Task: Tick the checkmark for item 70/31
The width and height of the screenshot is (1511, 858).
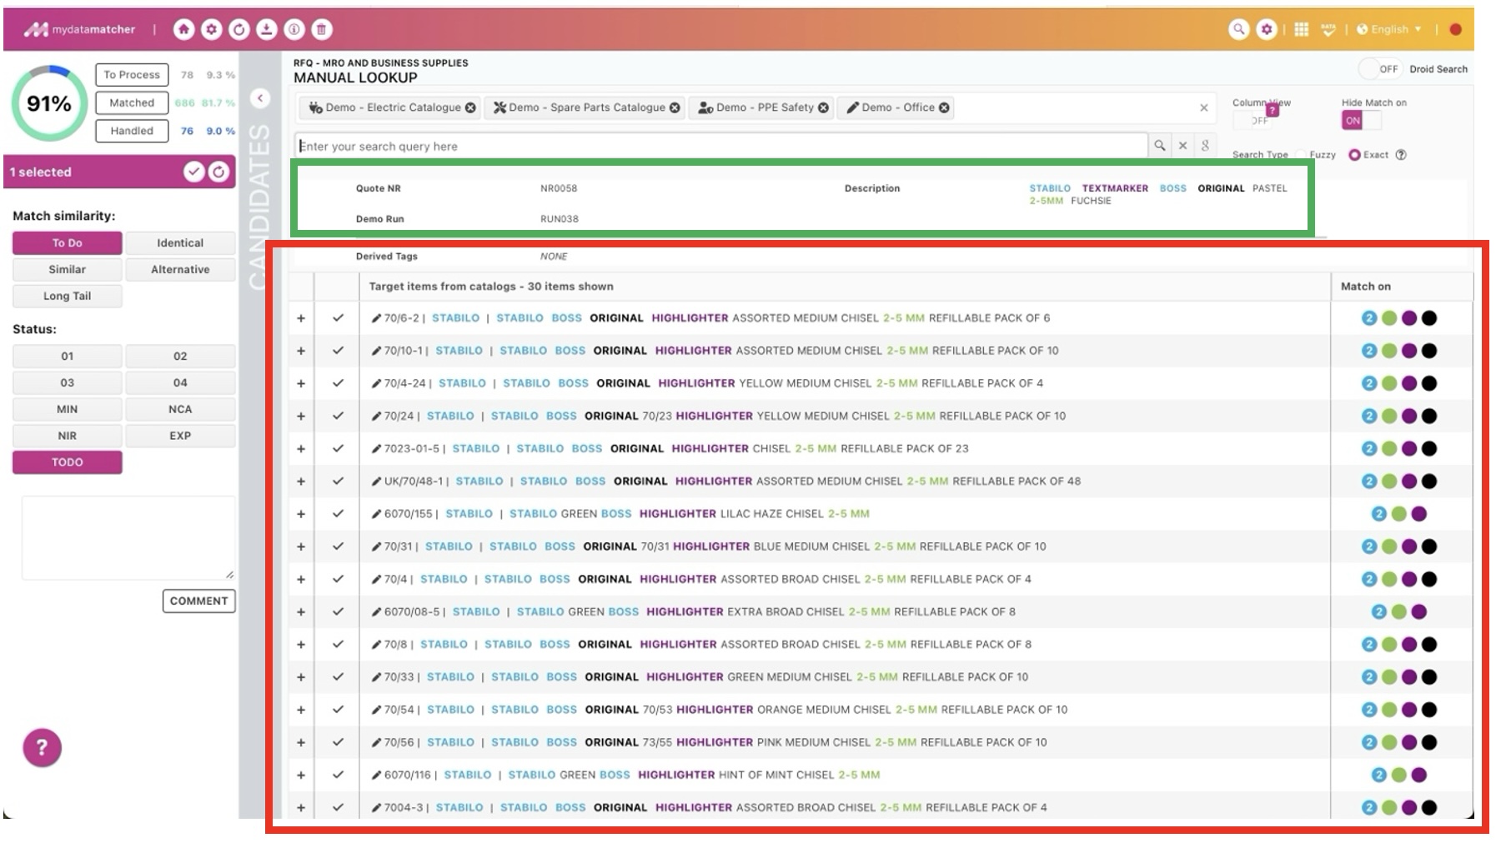Action: click(338, 546)
